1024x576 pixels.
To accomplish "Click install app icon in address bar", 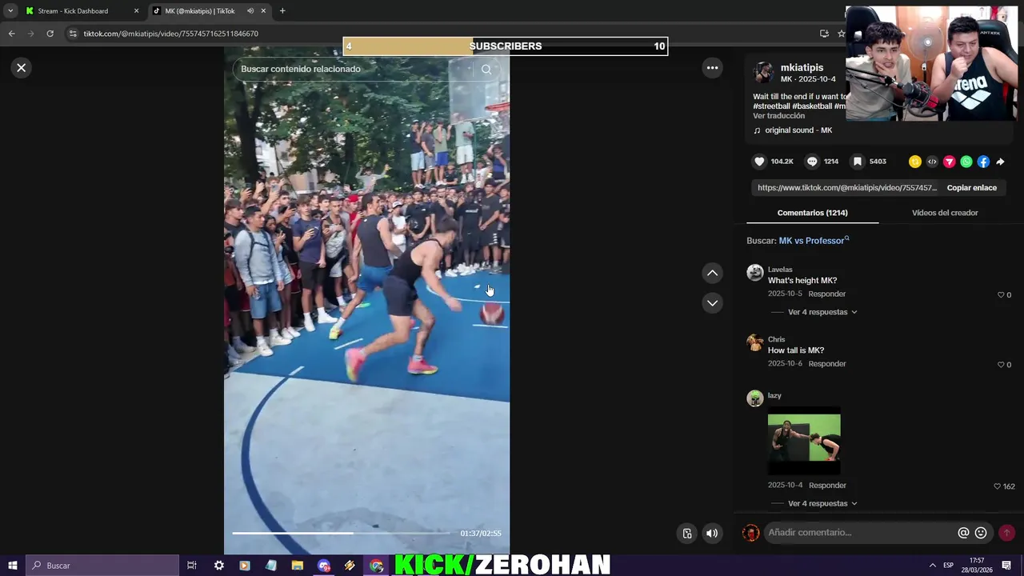I will pos(824,34).
